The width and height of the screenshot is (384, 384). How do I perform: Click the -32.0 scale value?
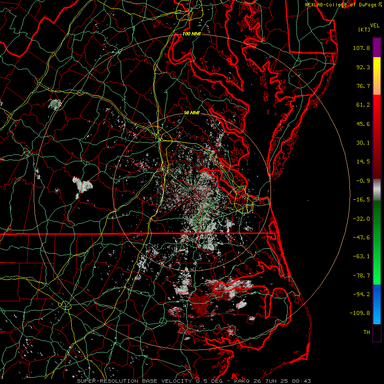pos(361,219)
